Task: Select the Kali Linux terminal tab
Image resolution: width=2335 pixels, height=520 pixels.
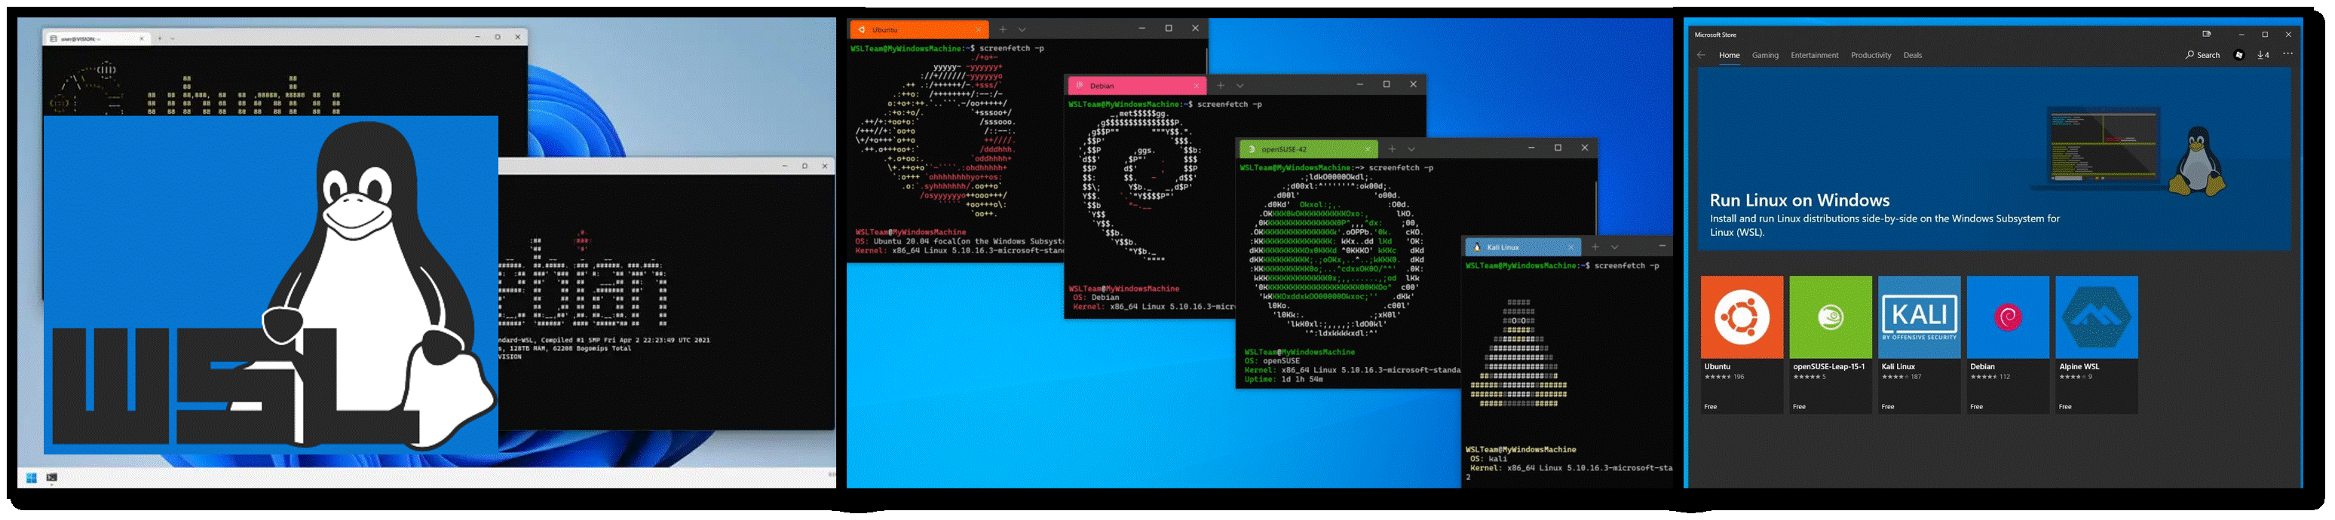Action: click(1524, 247)
